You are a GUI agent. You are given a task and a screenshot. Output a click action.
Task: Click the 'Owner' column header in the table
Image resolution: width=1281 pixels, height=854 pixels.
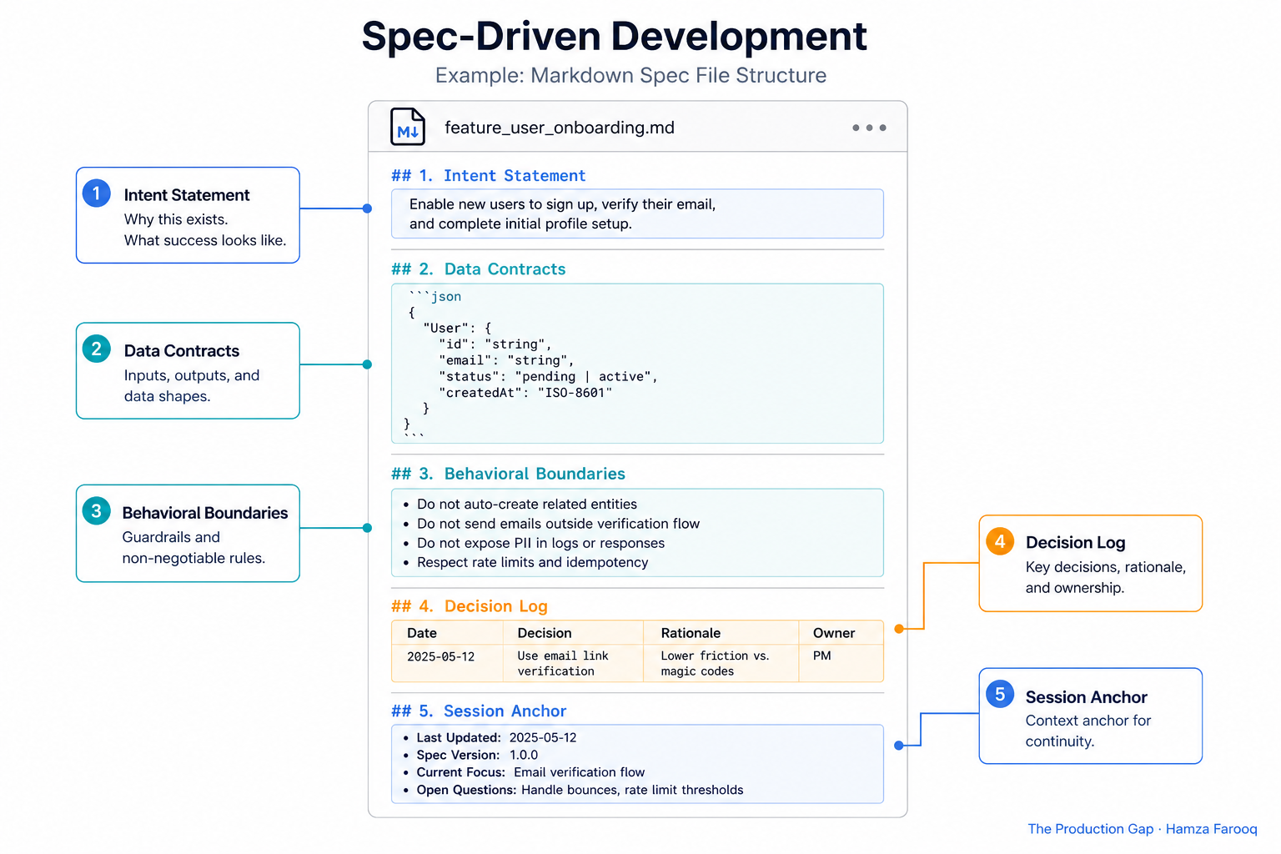click(x=834, y=633)
